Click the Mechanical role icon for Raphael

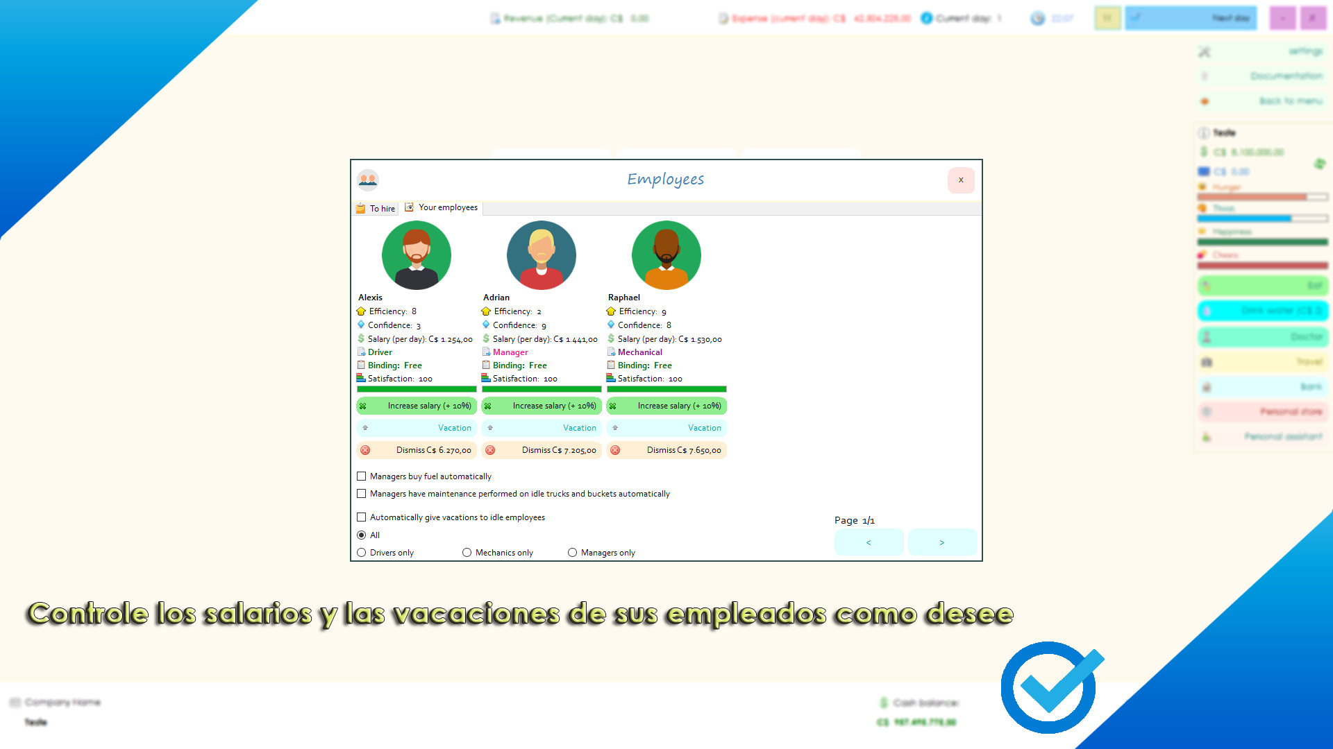[611, 352]
